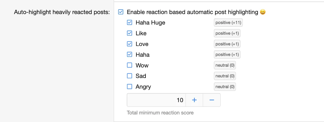This screenshot has height=122, width=324.
Task: Check the Angry reaction checkbox
Action: point(129,87)
